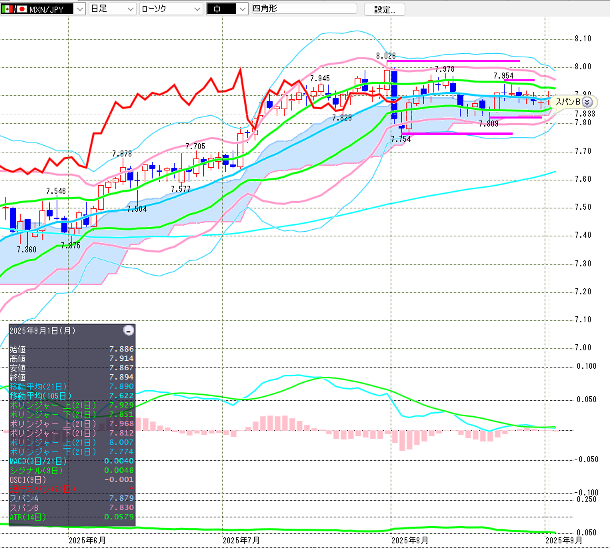The image size is (610, 548).
Task: Select the ボリンジャー 上 row showing 7.929
Action: [71, 405]
